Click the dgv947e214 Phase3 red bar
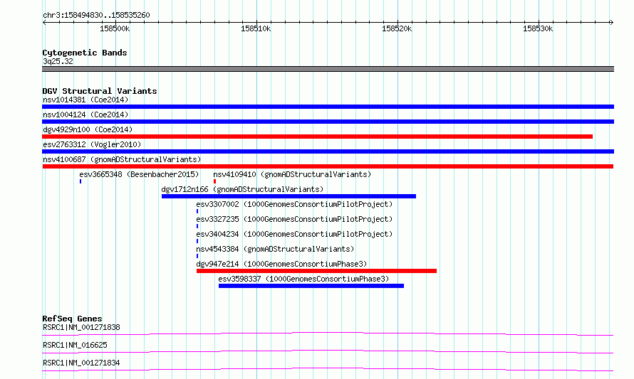This screenshot has width=634, height=379. click(x=316, y=271)
